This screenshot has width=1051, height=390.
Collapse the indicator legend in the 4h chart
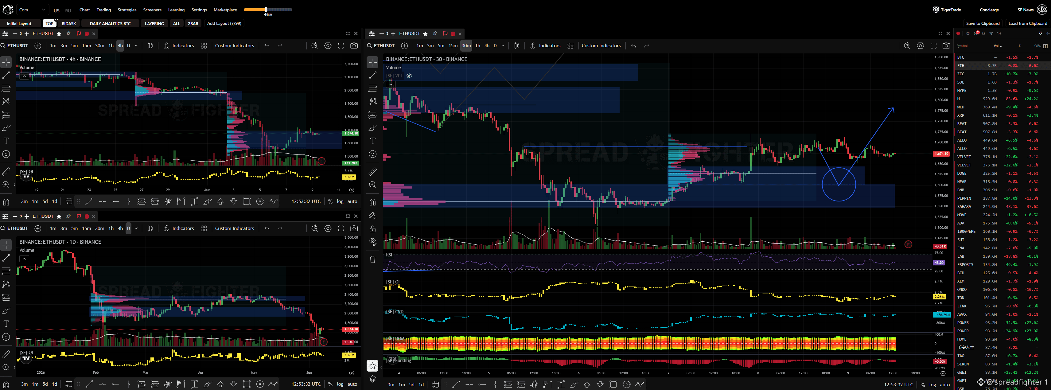tap(25, 76)
